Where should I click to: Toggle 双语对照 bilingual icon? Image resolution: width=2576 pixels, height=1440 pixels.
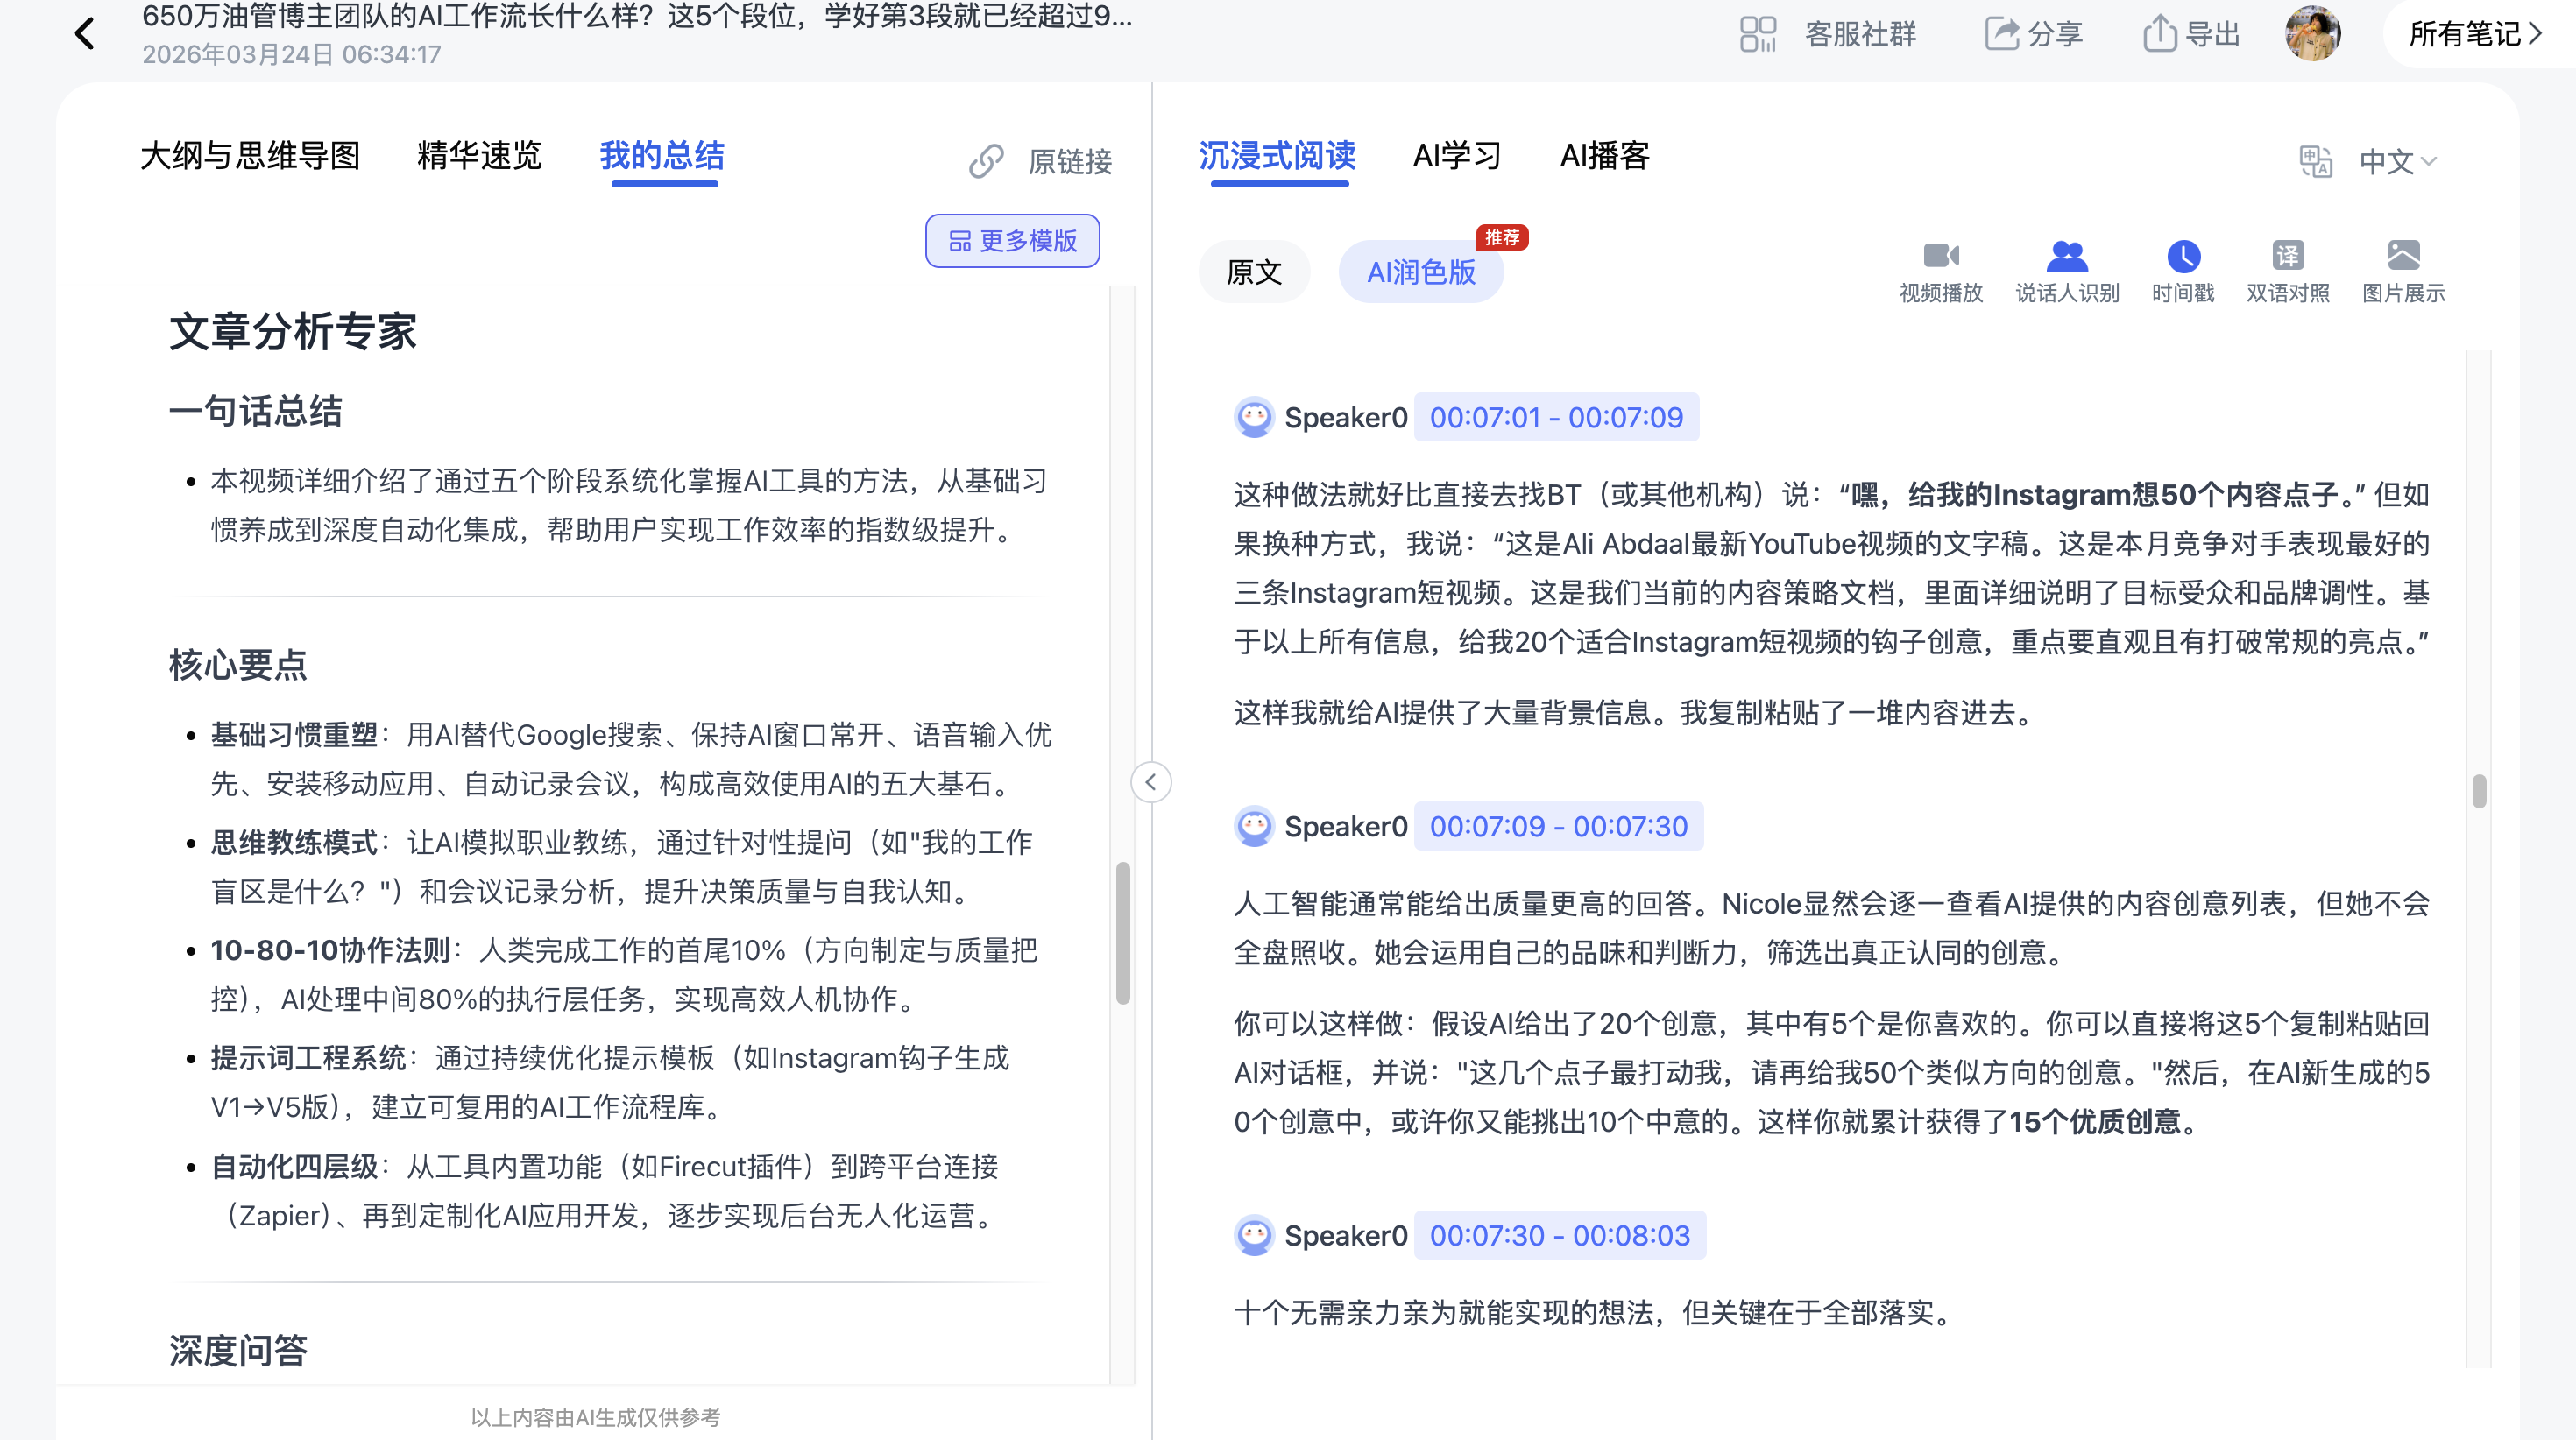(2287, 256)
